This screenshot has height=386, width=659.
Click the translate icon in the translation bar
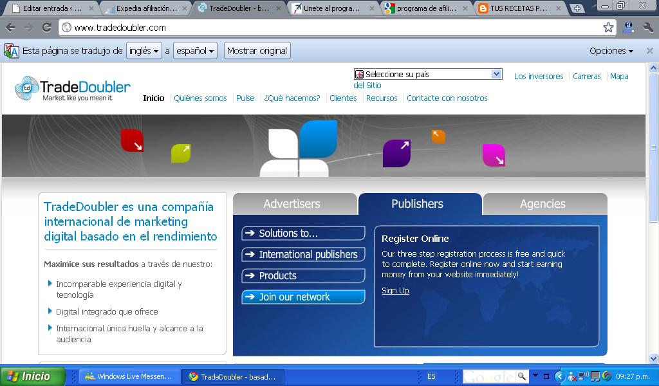click(x=12, y=51)
